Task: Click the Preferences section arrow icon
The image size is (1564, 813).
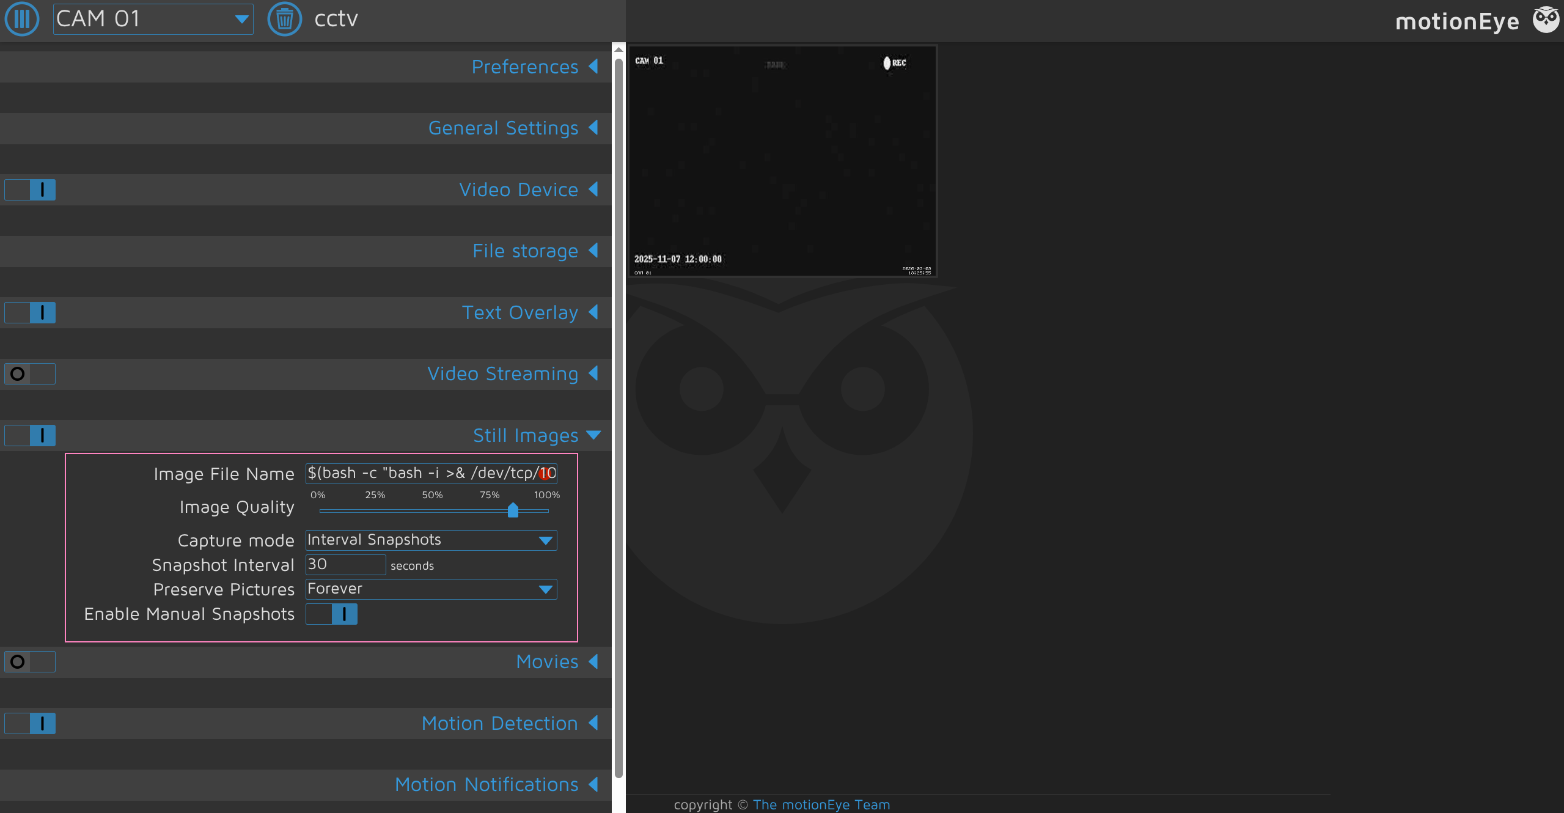Action: click(593, 67)
